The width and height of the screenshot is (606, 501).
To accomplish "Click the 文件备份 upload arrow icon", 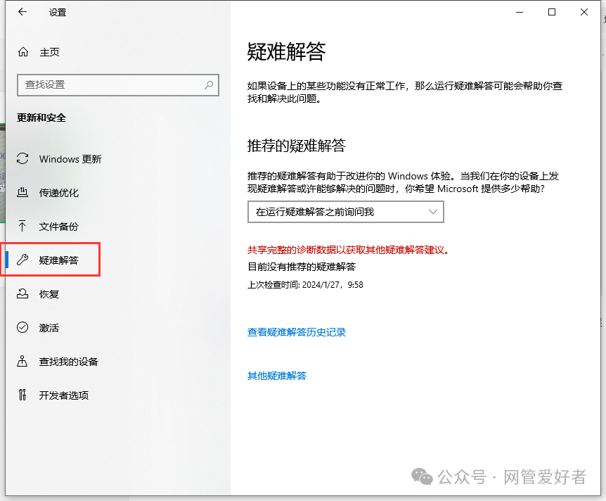I will [22, 226].
